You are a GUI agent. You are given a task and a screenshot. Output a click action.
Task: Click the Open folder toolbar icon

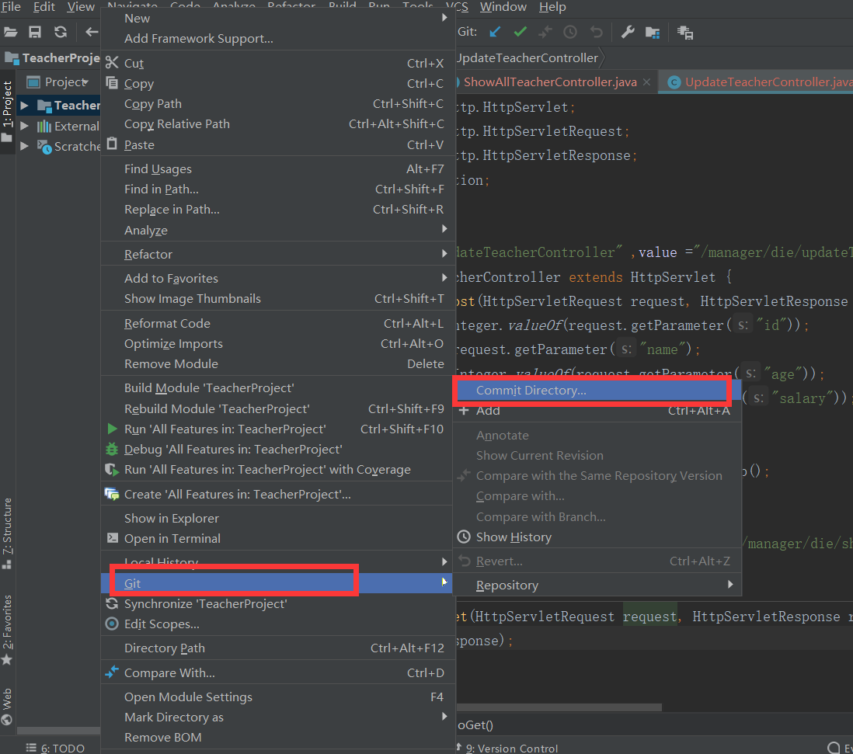pos(10,32)
